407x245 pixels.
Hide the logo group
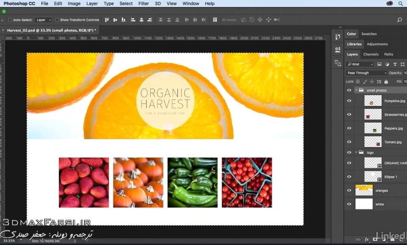click(x=349, y=152)
